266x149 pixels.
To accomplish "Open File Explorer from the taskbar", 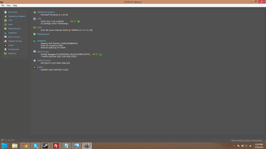I will click(15, 146).
